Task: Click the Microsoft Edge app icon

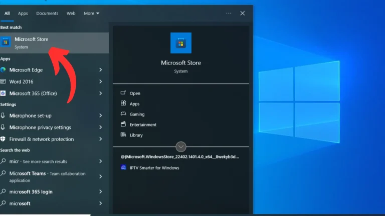Action: pyautogui.click(x=3, y=70)
